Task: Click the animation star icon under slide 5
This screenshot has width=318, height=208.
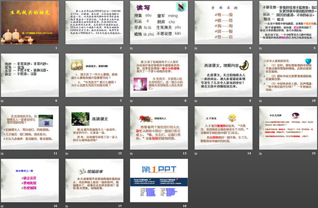Action: (x=260, y=48)
